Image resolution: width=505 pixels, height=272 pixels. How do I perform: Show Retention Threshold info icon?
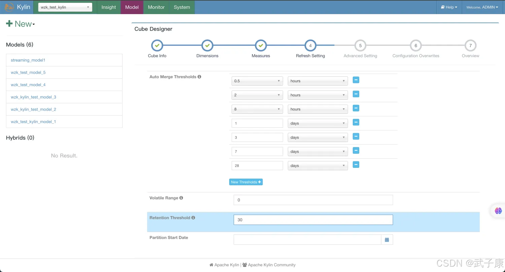(x=193, y=218)
